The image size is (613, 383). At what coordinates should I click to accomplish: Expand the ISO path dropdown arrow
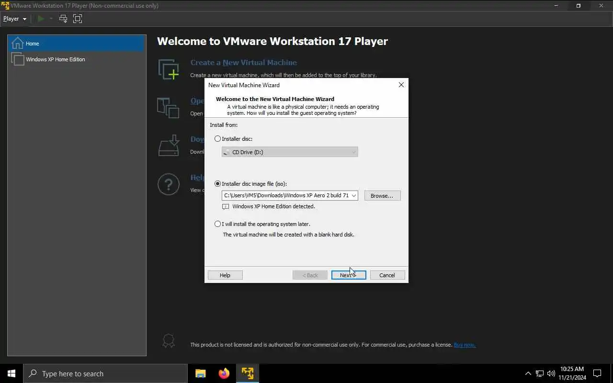[354, 195]
